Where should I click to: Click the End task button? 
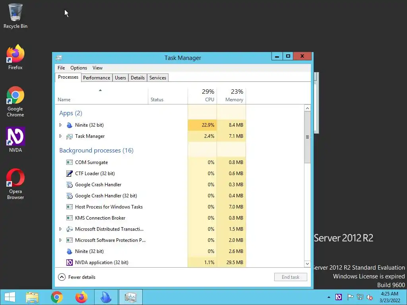pos(291,277)
